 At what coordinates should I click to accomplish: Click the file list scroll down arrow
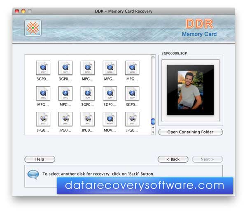coord(153,132)
